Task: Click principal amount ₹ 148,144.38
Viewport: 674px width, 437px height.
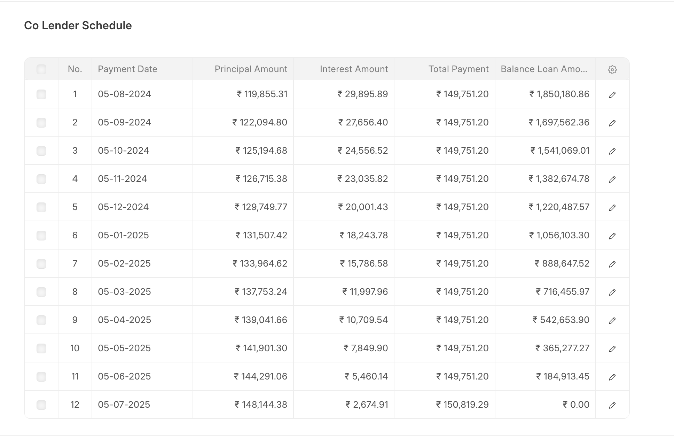Action: (261, 405)
